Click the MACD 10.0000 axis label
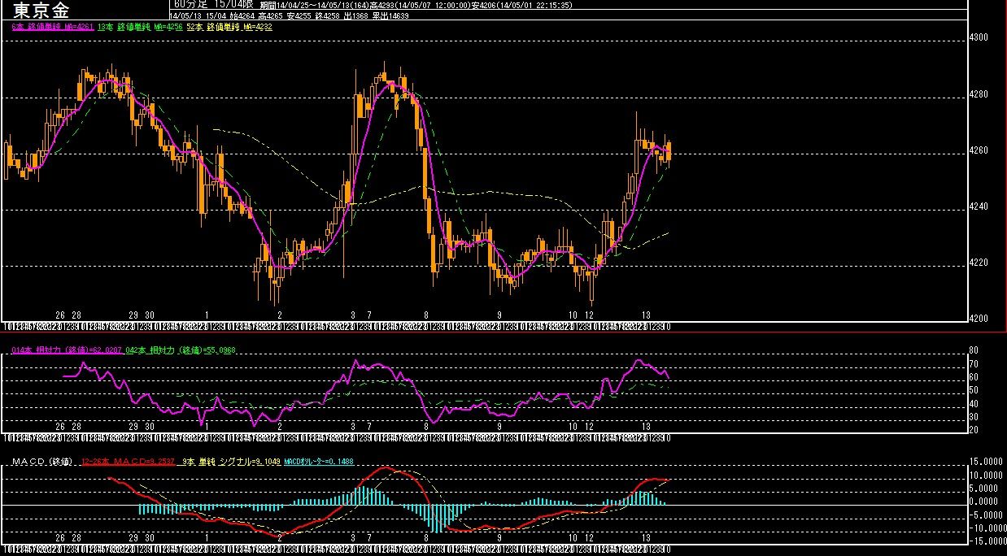This screenshot has width=1007, height=556. (x=984, y=476)
